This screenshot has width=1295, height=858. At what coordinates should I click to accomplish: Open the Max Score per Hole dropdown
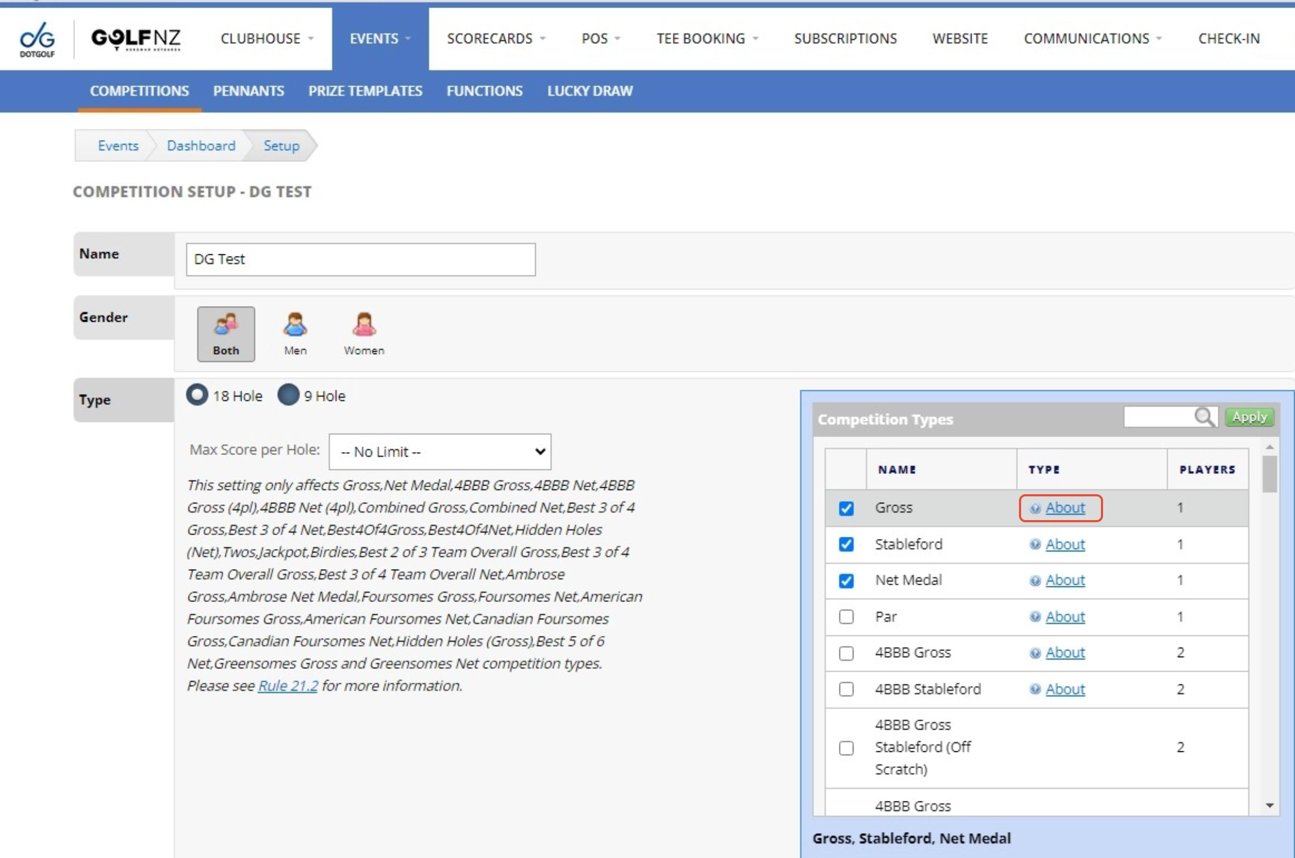pos(439,452)
